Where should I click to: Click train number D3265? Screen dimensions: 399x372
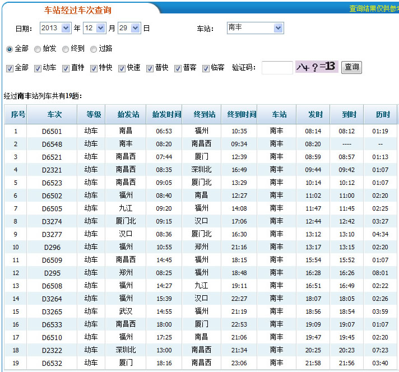pos(52,311)
